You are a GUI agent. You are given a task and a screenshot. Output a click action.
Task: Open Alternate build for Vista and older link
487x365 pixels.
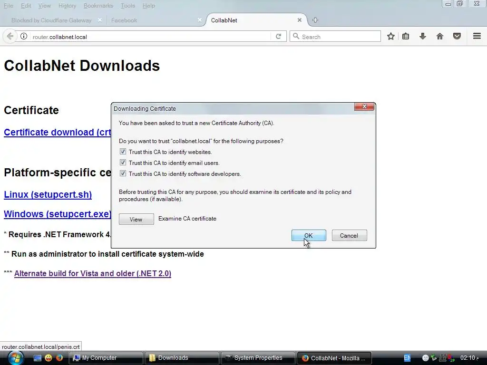[93, 273]
